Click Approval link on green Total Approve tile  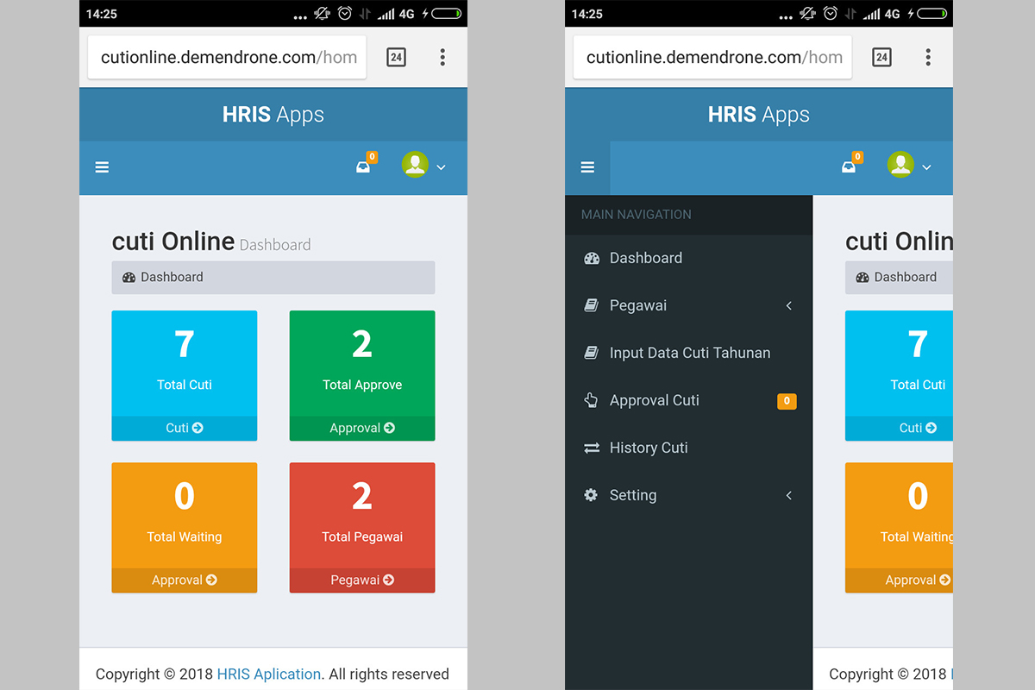pyautogui.click(x=362, y=428)
